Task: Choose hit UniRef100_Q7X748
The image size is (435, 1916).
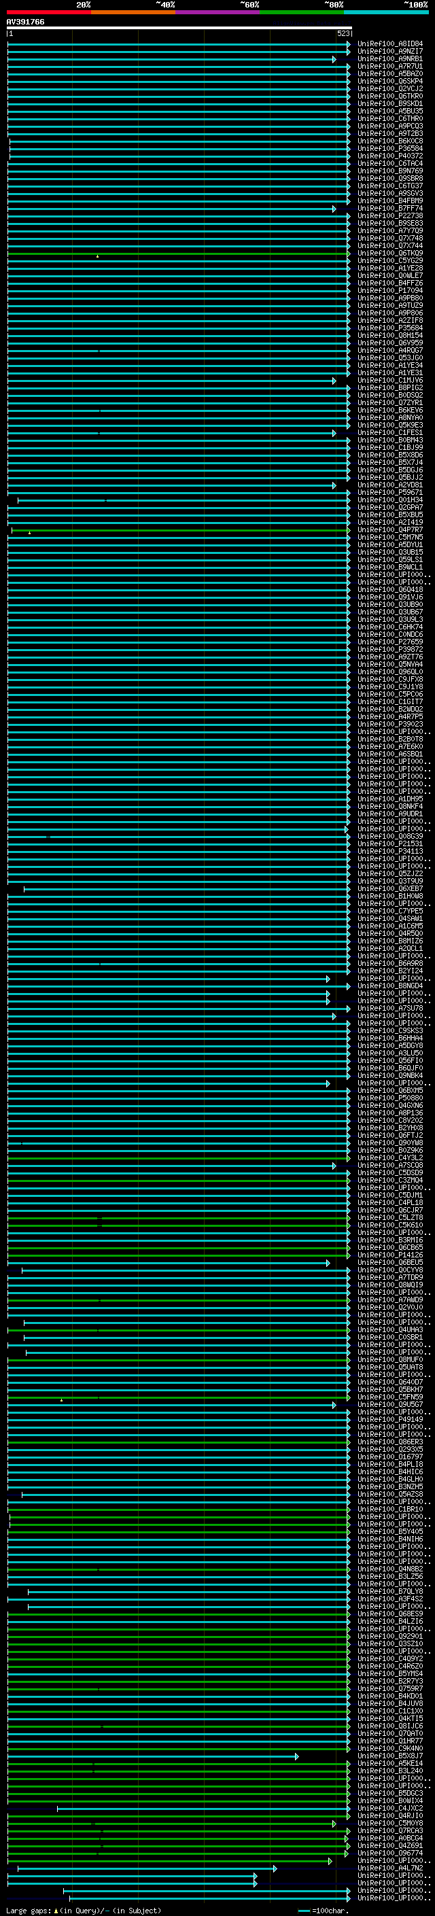Action: [x=389, y=238]
